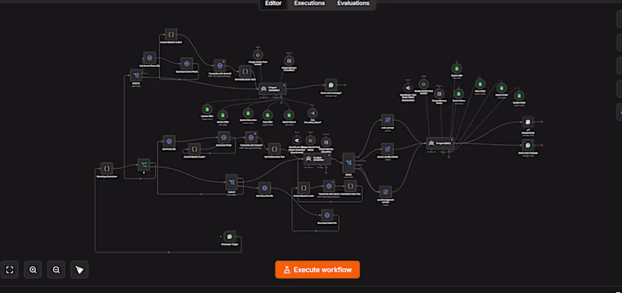Image resolution: width=622 pixels, height=293 pixels.
Task: Open the Transcribe with Gemini1 node
Action: click(250, 138)
